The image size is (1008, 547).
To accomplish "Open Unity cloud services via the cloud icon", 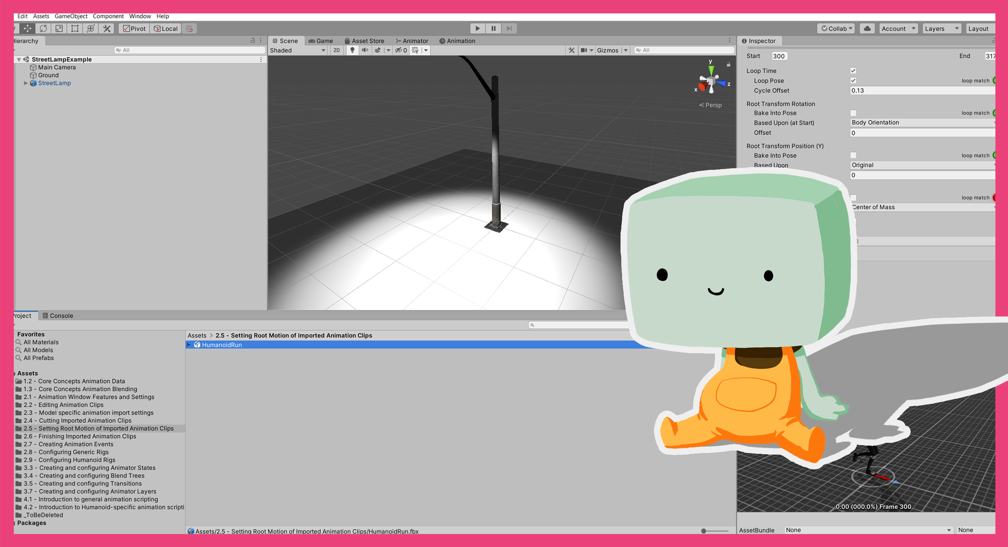I will [x=867, y=28].
